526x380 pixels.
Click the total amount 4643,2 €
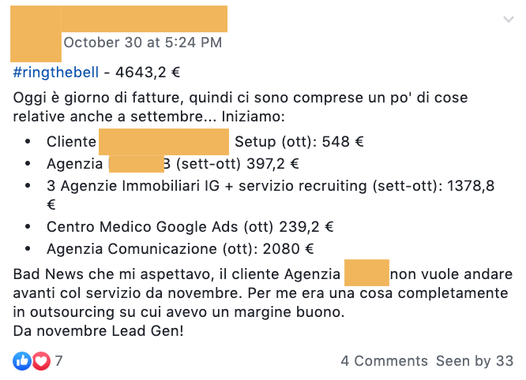(148, 73)
